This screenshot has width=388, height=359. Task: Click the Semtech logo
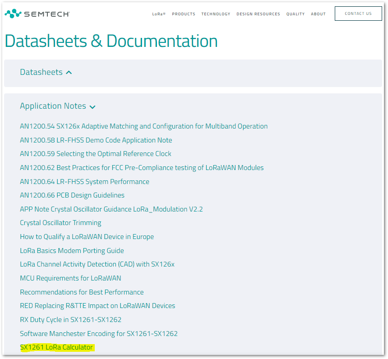point(37,14)
